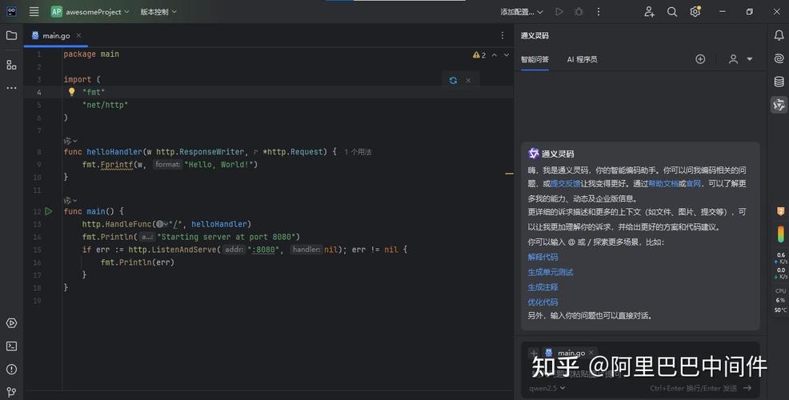Click the "net/http" import on line 5
Screen dimensions: 789x400
pos(105,105)
